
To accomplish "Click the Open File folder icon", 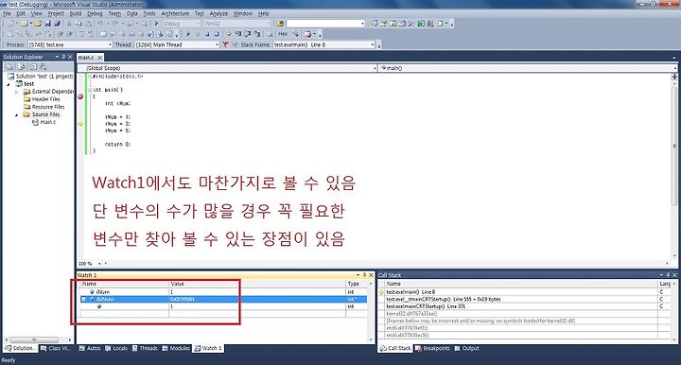I will coord(38,24).
